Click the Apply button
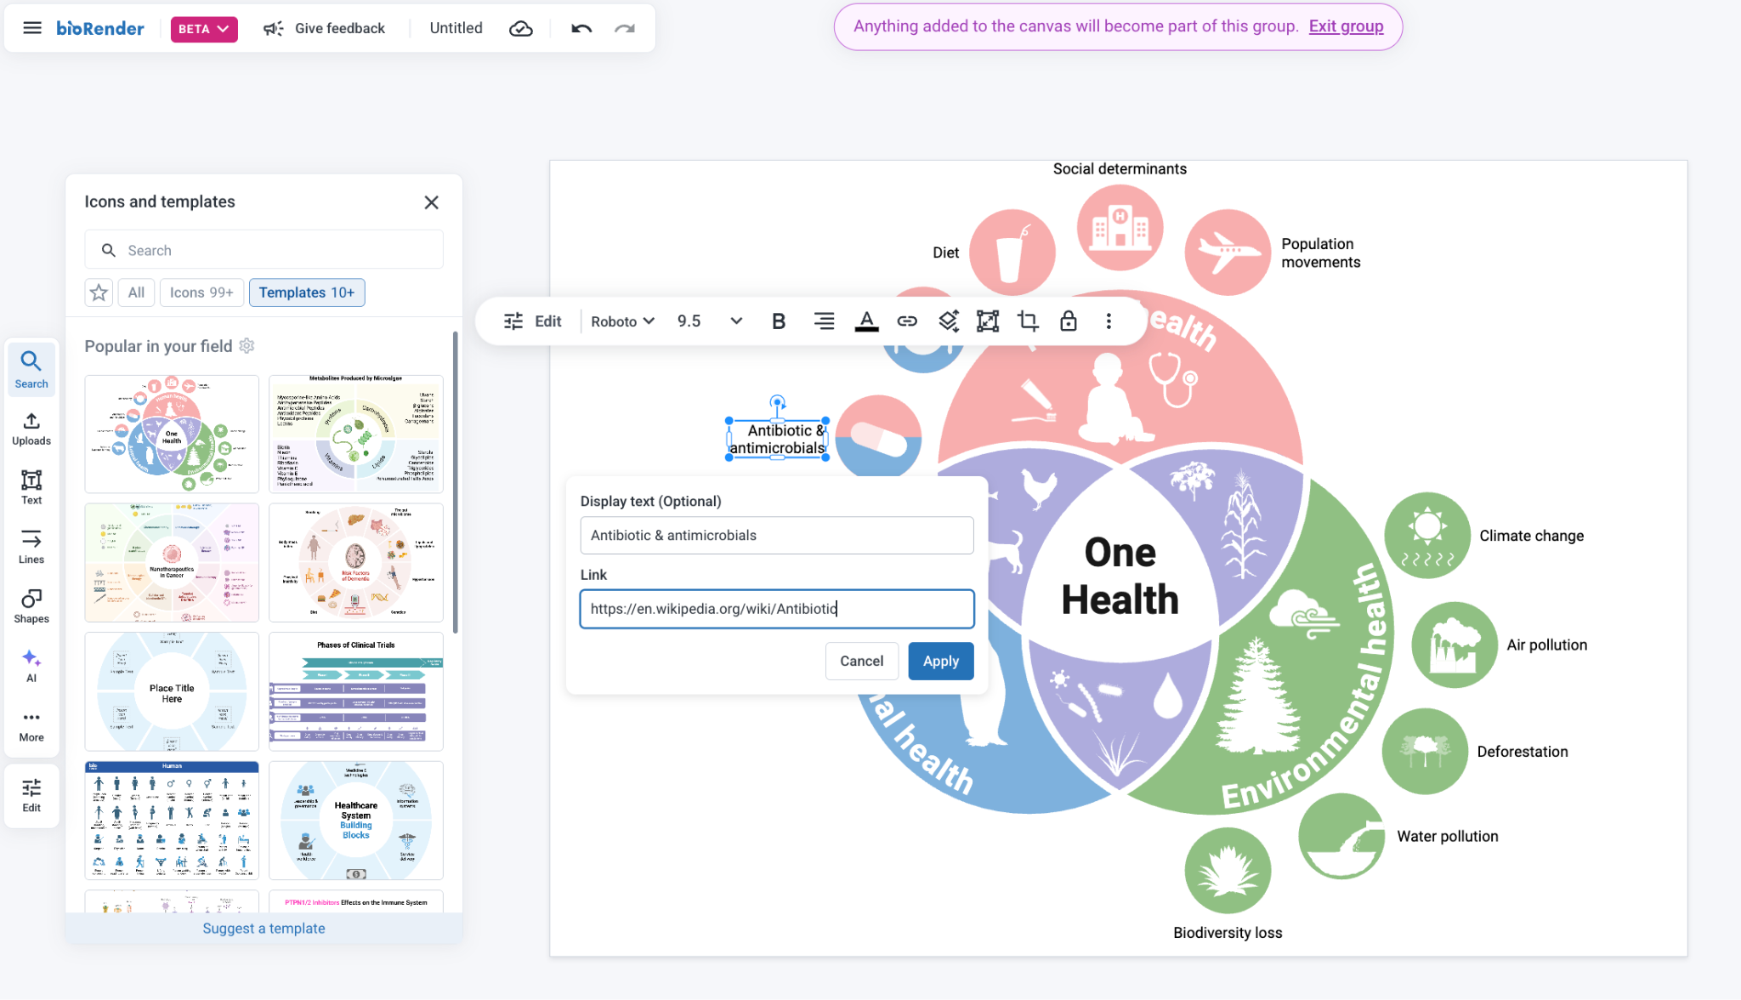 coord(940,661)
